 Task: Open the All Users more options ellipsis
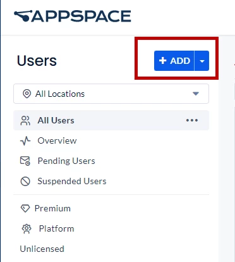[192, 120]
